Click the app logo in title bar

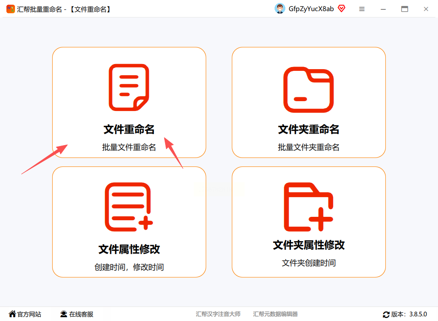coord(11,9)
